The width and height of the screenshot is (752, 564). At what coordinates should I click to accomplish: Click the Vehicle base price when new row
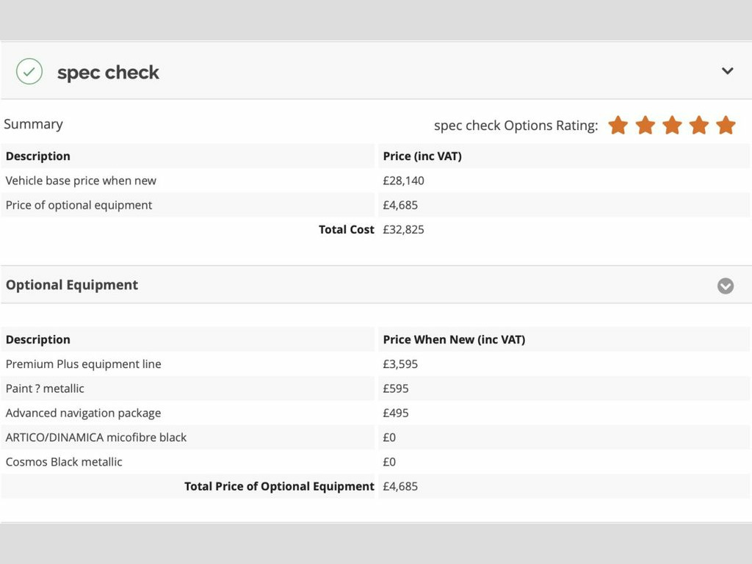coord(81,181)
